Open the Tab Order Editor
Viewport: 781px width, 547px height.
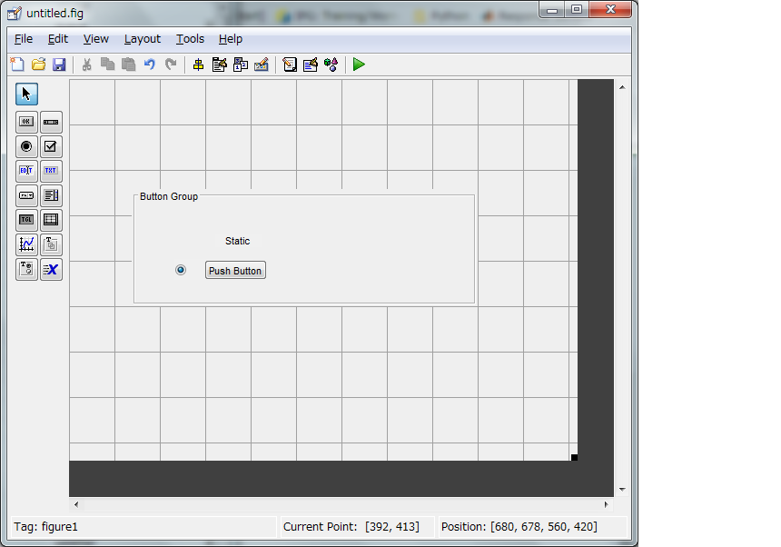point(239,65)
